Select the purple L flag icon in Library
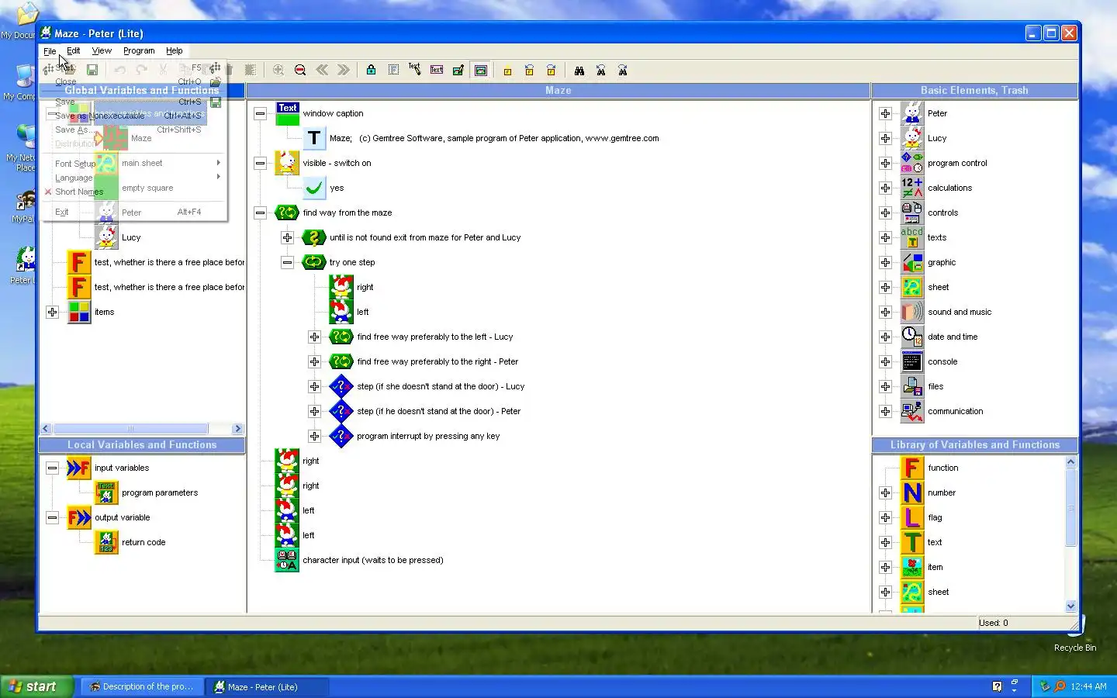This screenshot has height=698, width=1117. [x=912, y=517]
